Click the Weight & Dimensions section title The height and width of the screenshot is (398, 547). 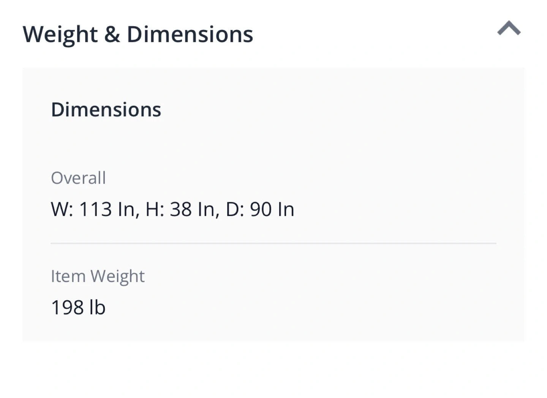pyautogui.click(x=138, y=34)
